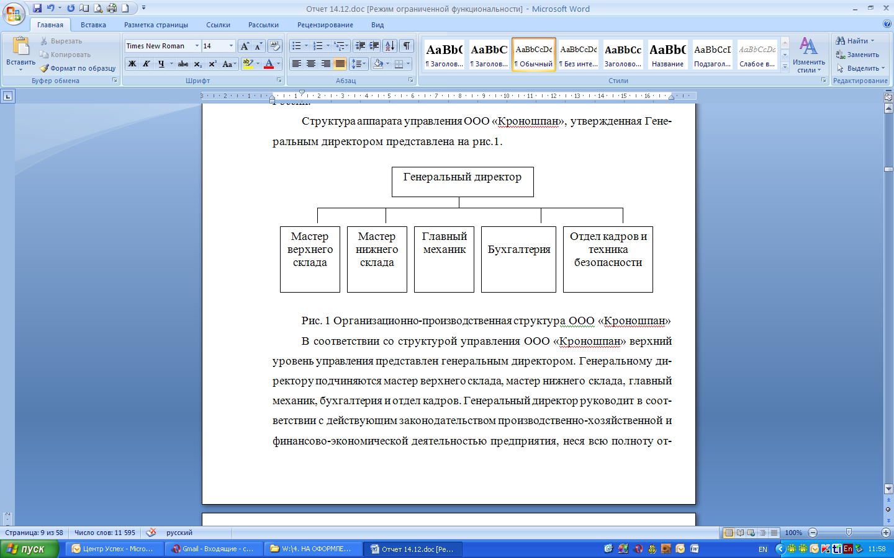
Task: Clear formatting with the eraser icon
Action: (275, 46)
